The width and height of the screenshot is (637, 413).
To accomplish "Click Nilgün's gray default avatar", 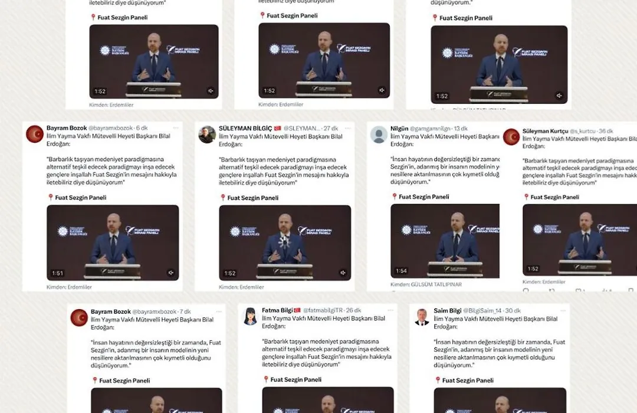I will pos(379,135).
